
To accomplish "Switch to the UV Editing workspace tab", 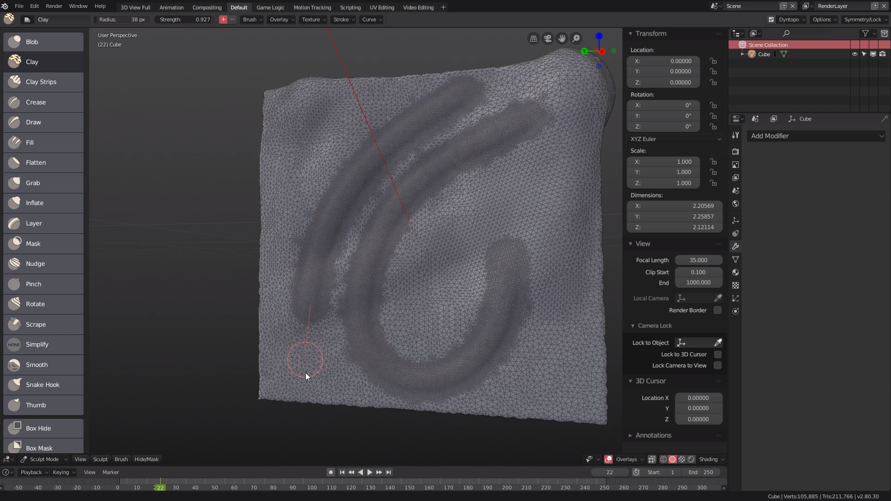I will [x=381, y=7].
